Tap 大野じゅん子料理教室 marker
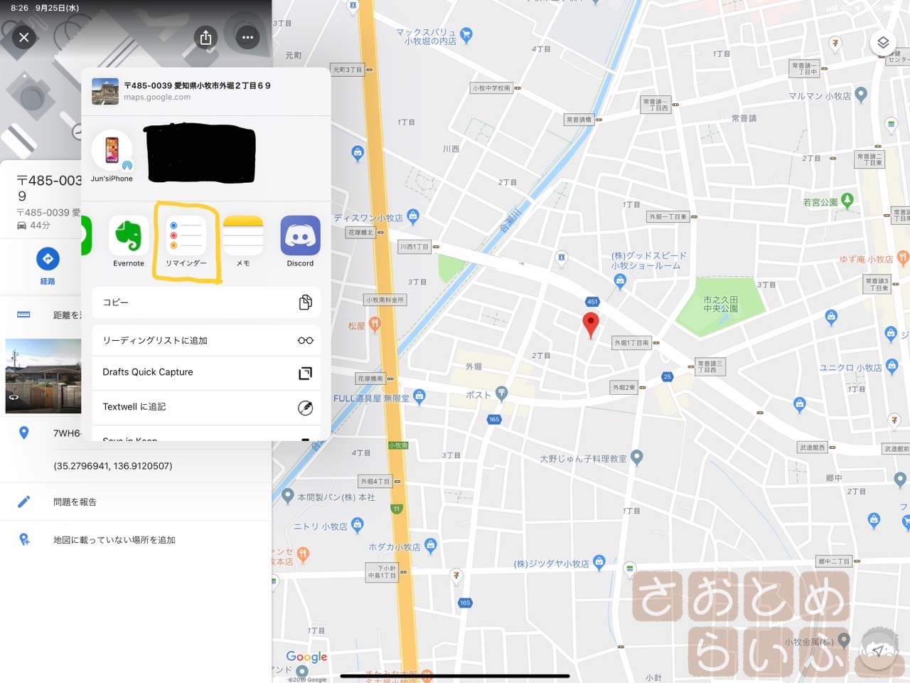Viewport: 910px width, 683px height. tap(637, 457)
